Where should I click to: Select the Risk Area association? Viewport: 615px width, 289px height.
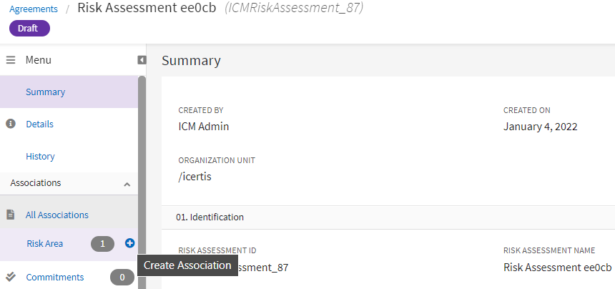[x=44, y=243]
